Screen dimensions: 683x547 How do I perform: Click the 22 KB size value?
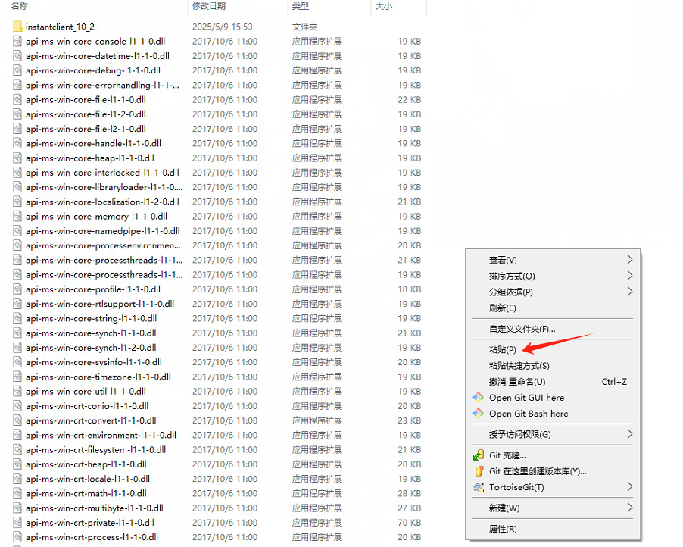[x=410, y=100]
